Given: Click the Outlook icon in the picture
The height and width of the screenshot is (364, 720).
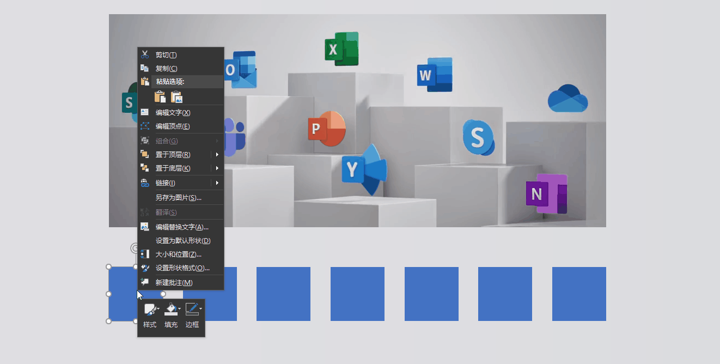Looking at the screenshot, I should [x=240, y=70].
